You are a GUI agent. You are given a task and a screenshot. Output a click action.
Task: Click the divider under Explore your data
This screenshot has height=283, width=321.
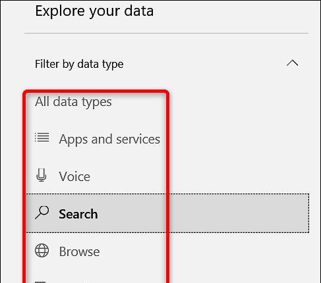point(166,34)
